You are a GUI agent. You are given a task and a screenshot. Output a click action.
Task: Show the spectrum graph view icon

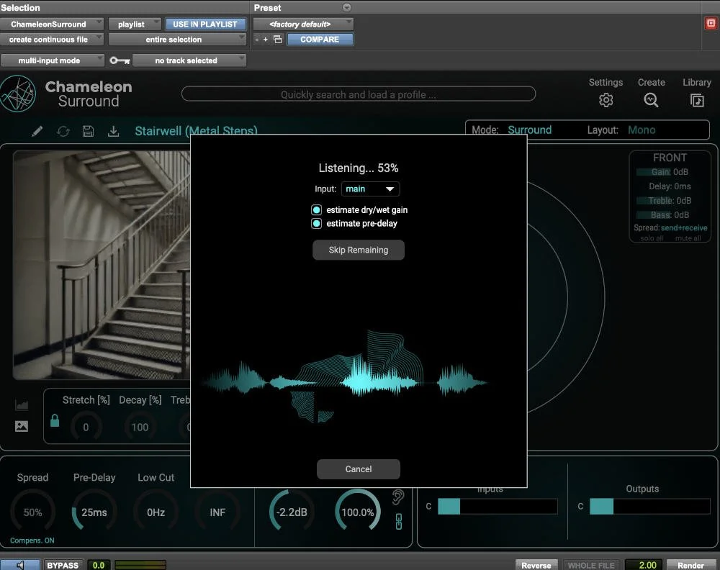click(22, 404)
